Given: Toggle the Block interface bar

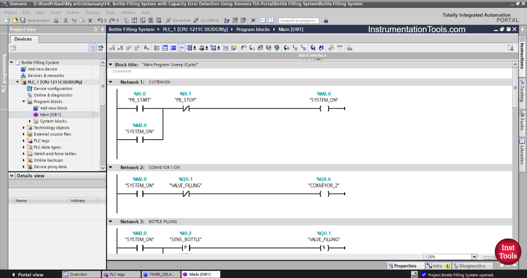Looking at the screenshot, I should 312,55.
